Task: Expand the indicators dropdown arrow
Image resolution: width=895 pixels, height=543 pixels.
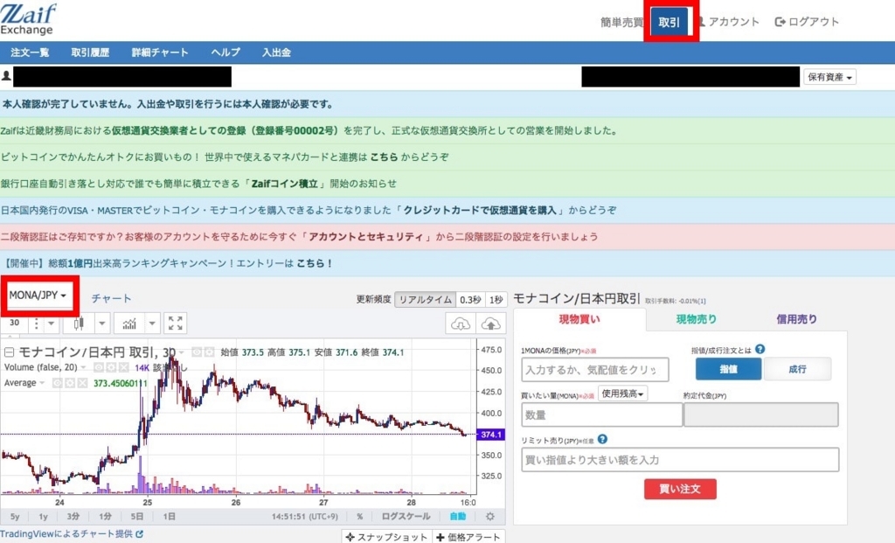Action: coord(152,324)
